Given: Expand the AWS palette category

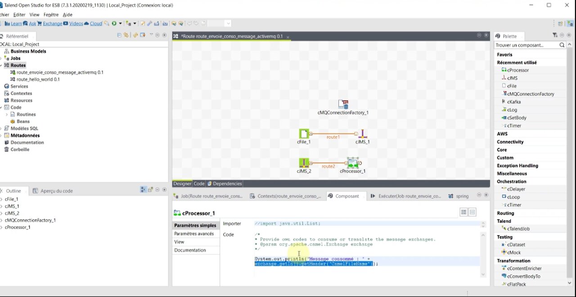Looking at the screenshot, I should (x=502, y=134).
